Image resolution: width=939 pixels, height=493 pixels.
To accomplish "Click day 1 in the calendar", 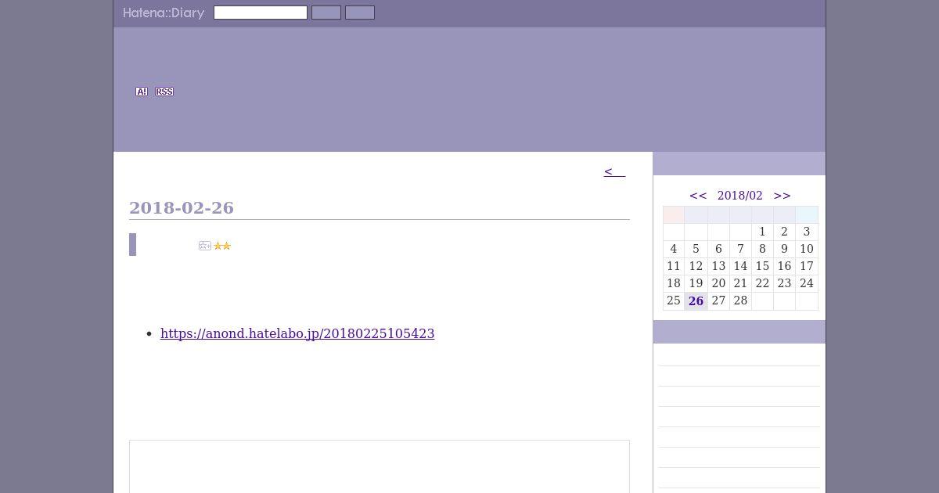I will pos(762,232).
